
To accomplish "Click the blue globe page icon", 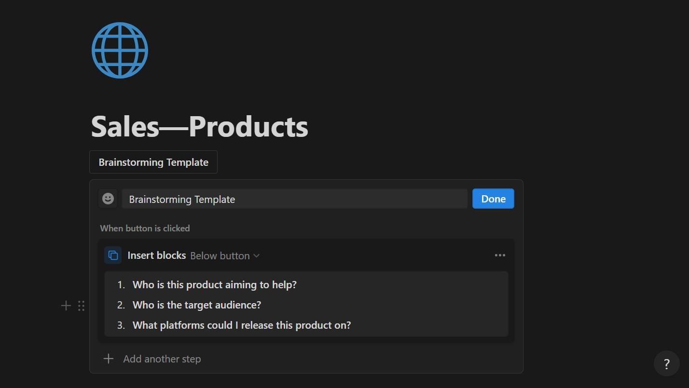I will [120, 50].
